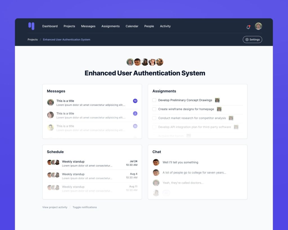The image size is (288, 230).
Task: Navigate to Projects in the breadcrumb
Action: click(x=33, y=40)
